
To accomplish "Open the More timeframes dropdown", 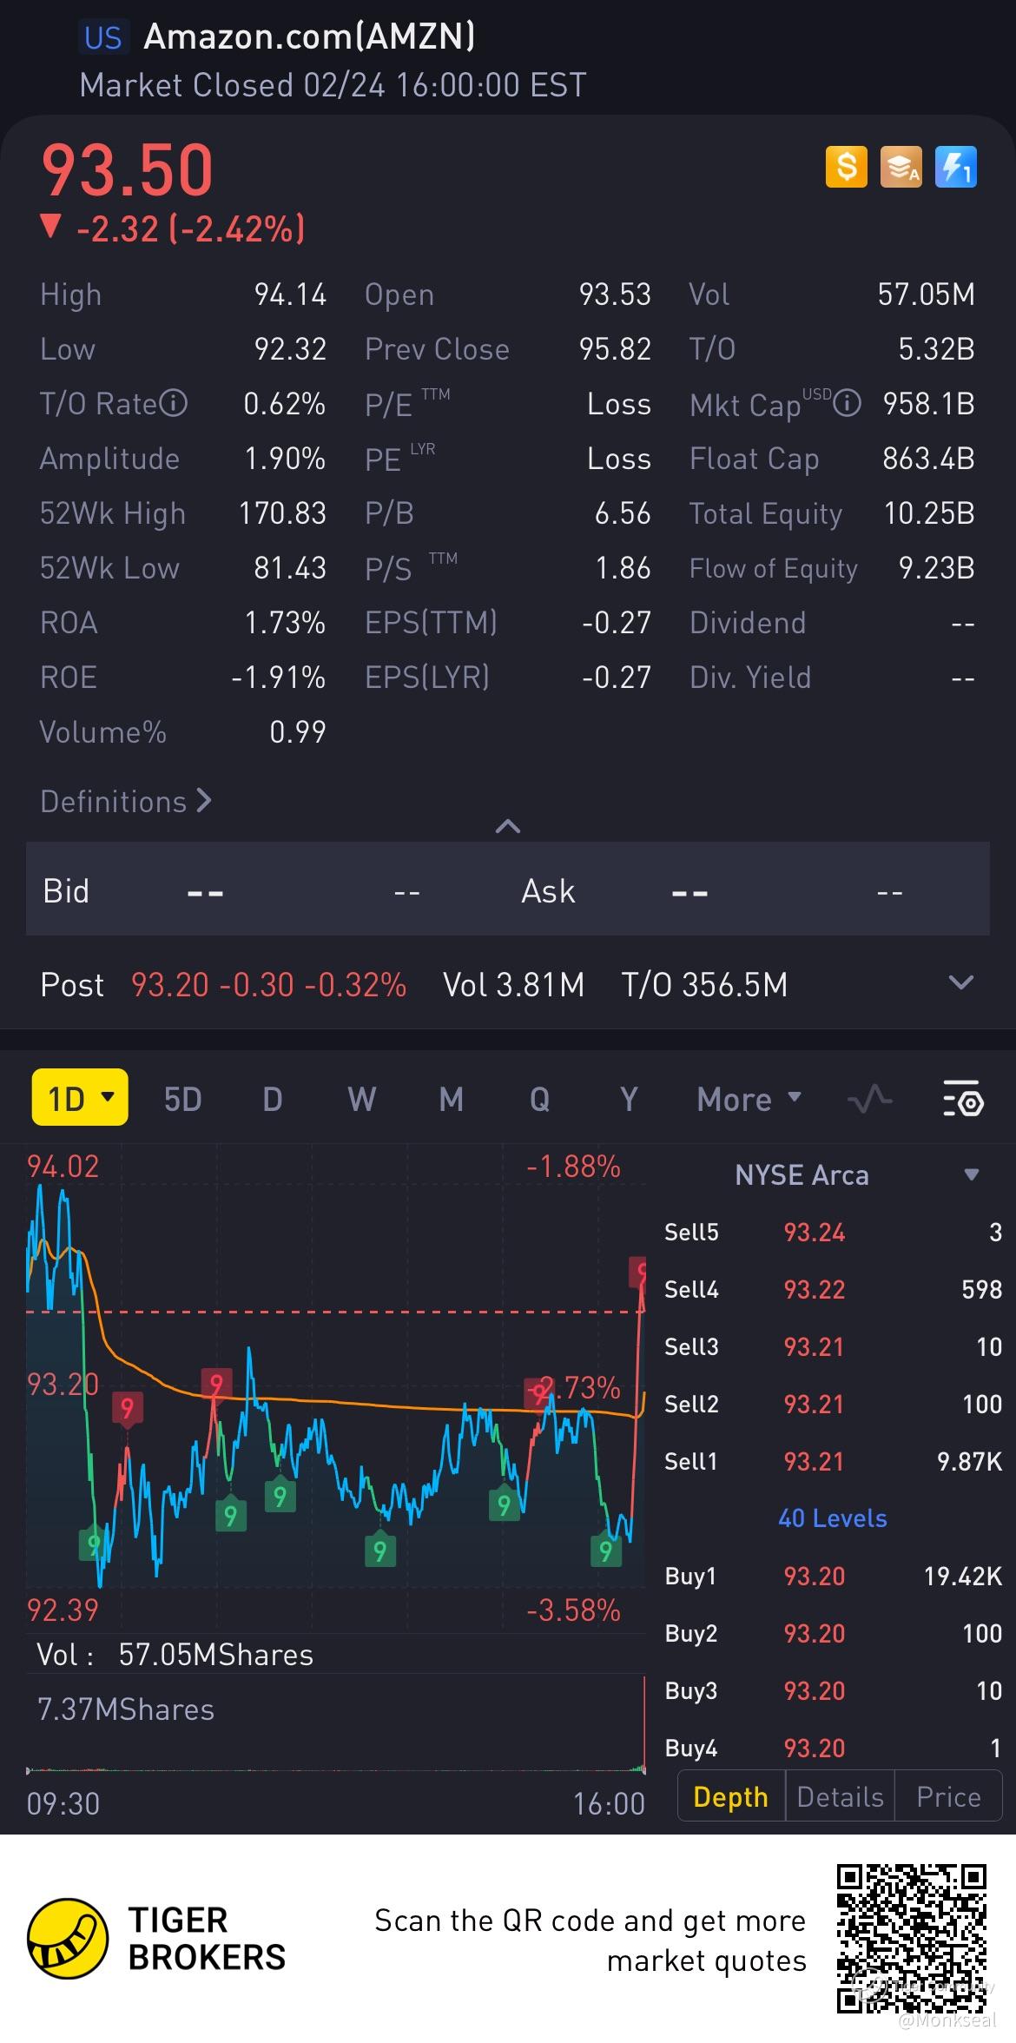I will [749, 1099].
